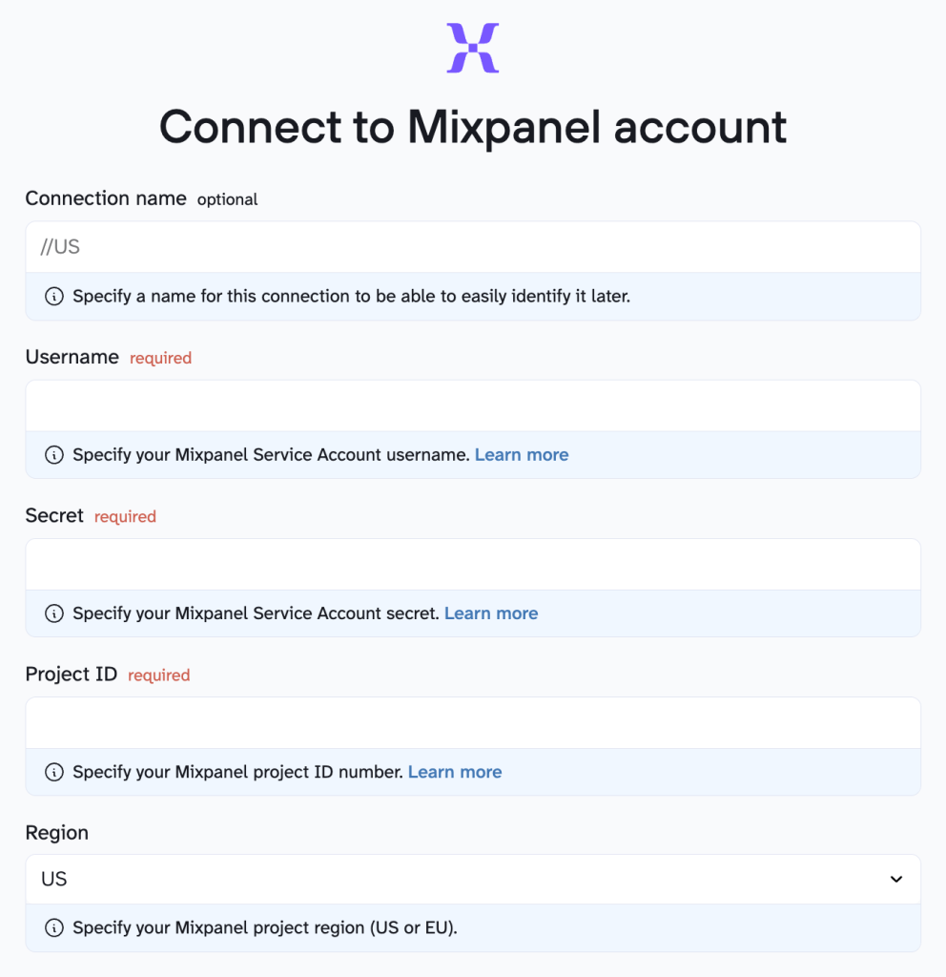Expand the US region selection list
The image size is (946, 977).
coord(473,879)
